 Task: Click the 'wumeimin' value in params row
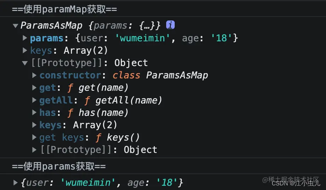142,38
